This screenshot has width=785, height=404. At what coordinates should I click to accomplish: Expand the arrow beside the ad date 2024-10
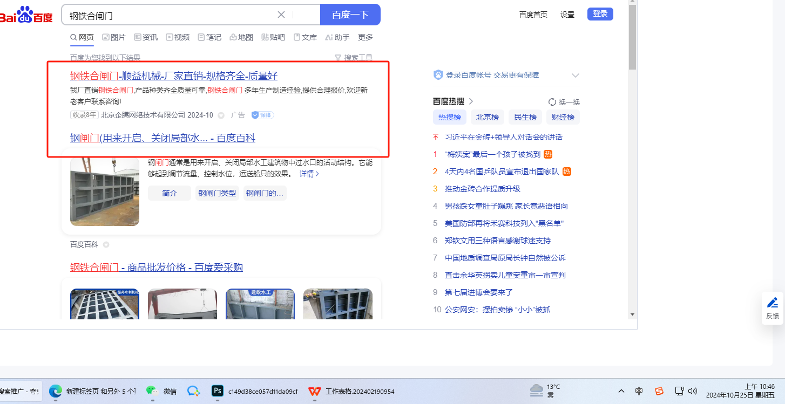(x=221, y=115)
